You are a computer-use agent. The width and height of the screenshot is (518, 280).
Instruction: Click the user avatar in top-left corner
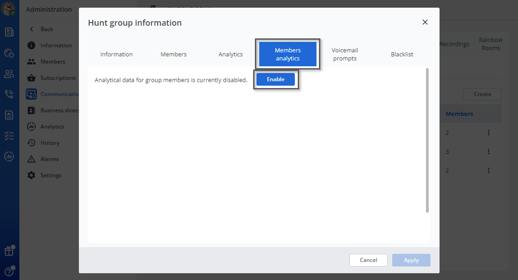pos(9,9)
